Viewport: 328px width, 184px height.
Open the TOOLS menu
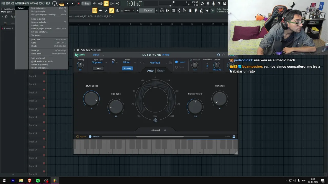coord(42,4)
